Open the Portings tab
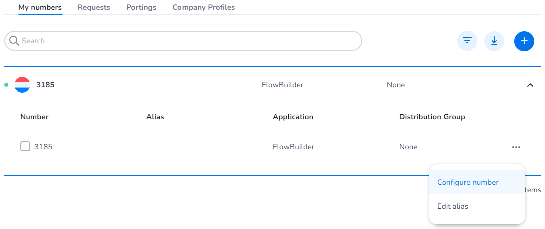Viewport: 545px width, 229px height. 141,7
